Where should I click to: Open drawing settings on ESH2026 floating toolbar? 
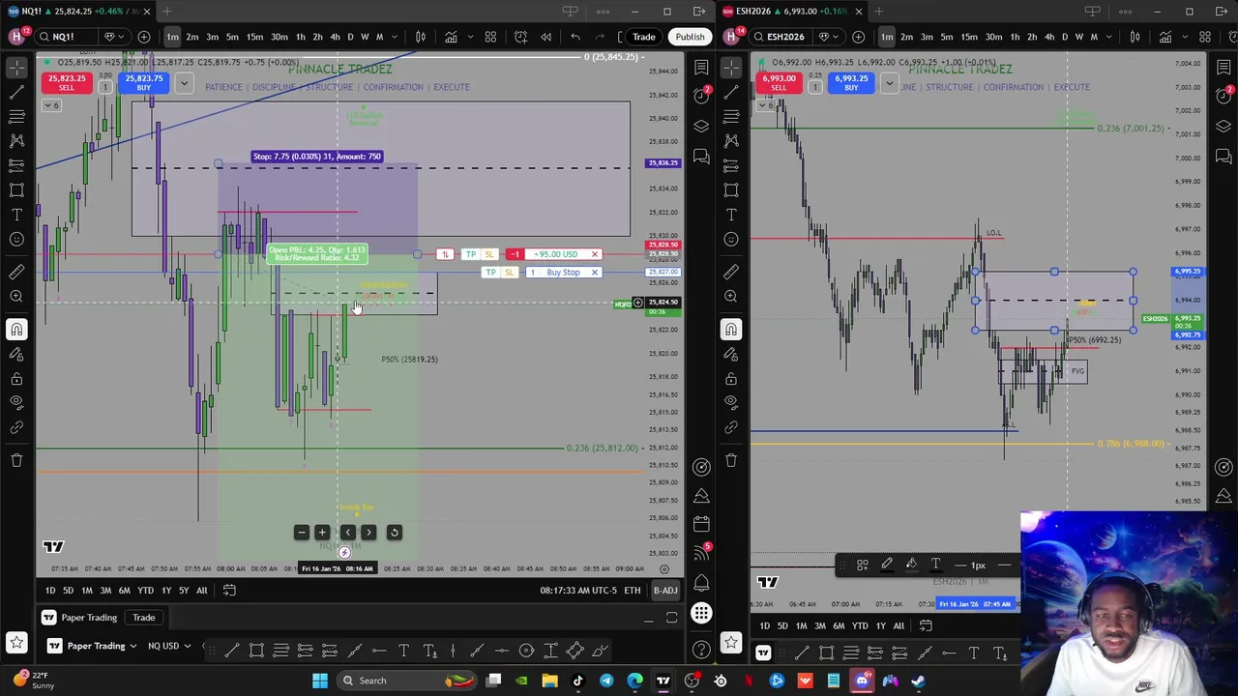pos(862,565)
